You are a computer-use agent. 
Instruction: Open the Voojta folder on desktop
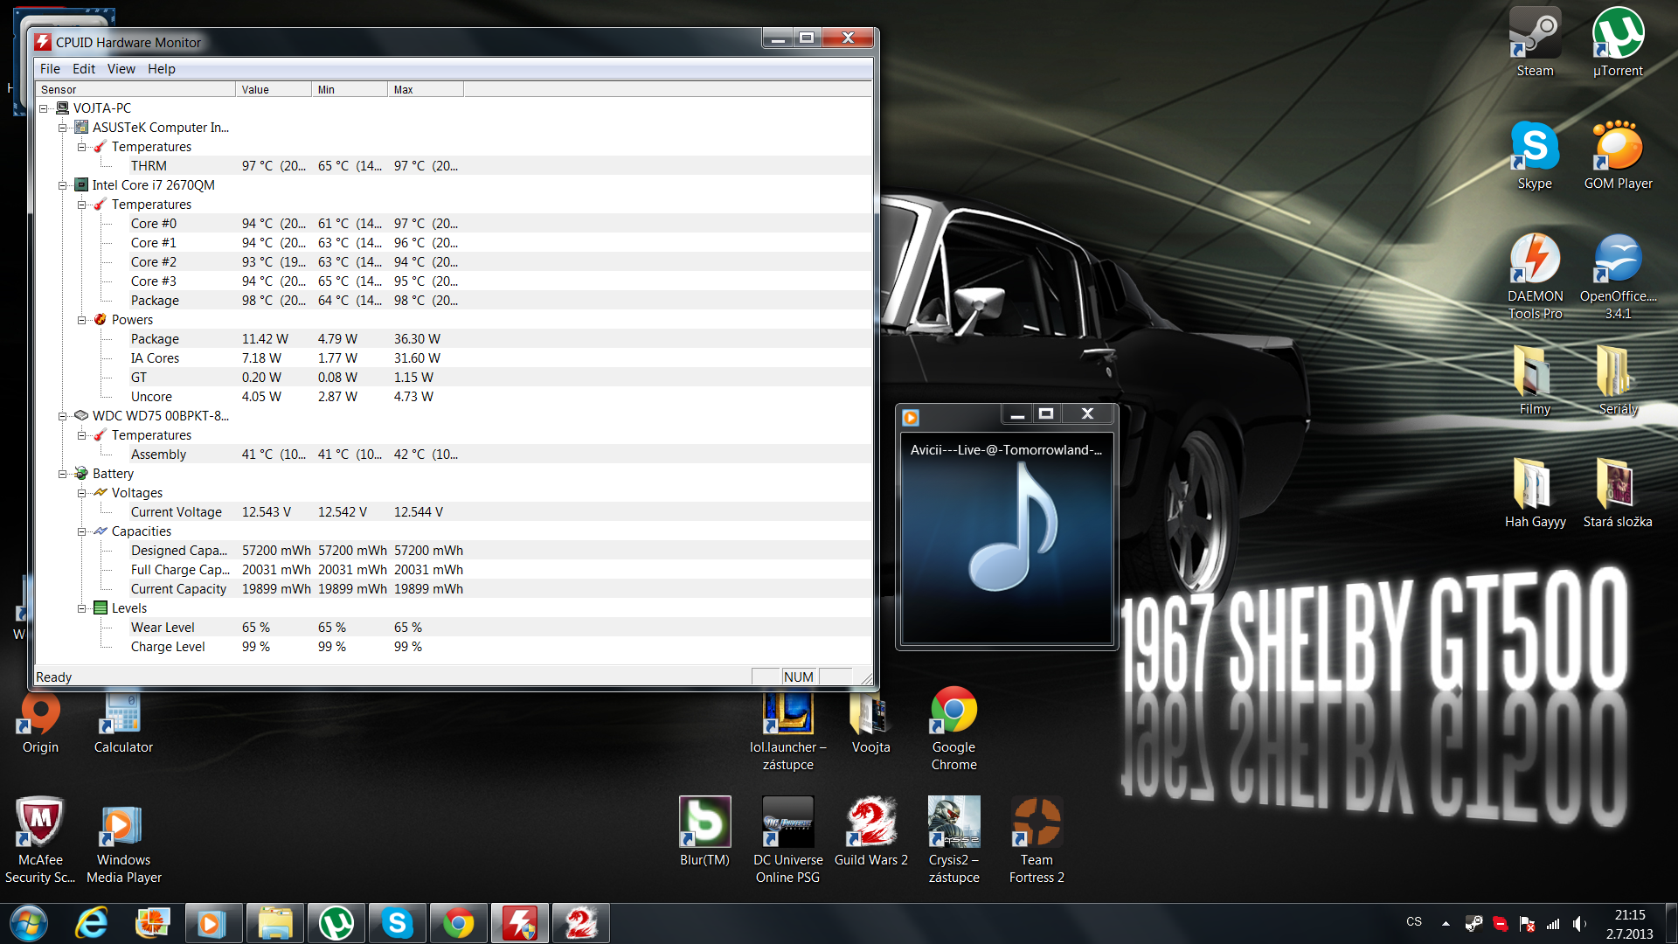[x=870, y=722]
